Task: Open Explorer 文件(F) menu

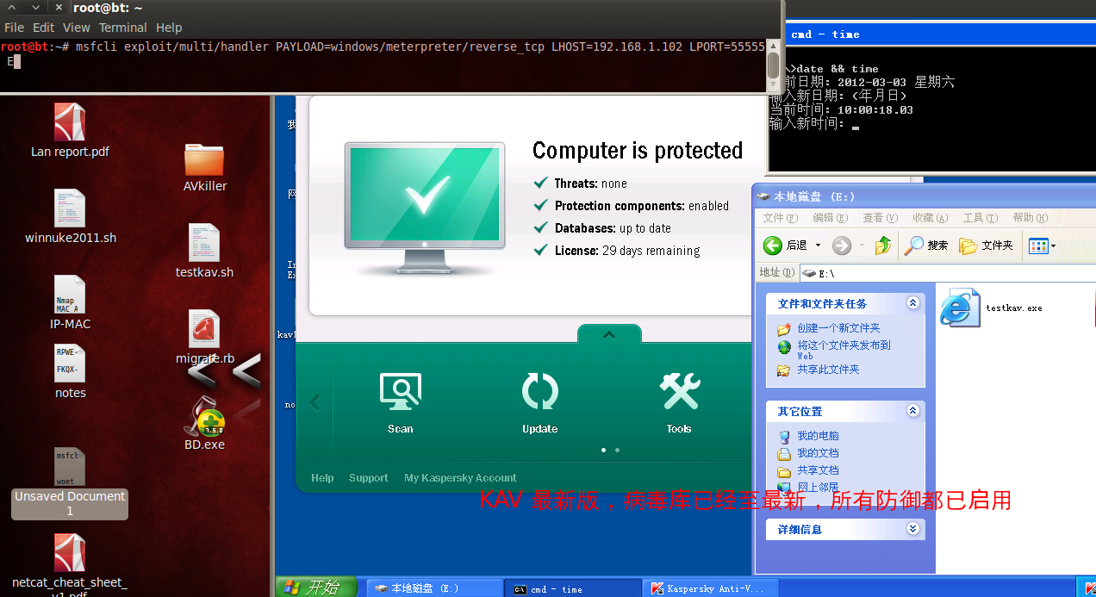Action: coord(781,218)
